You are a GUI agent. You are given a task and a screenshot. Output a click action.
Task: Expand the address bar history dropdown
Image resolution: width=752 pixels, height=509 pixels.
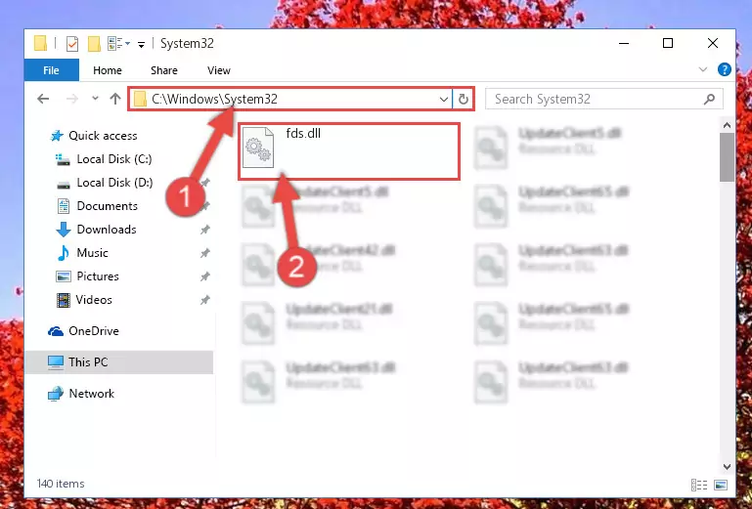[x=444, y=100]
